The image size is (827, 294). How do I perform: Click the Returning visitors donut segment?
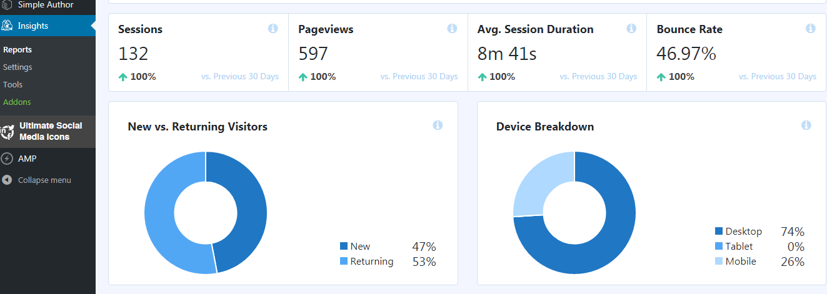click(x=160, y=215)
